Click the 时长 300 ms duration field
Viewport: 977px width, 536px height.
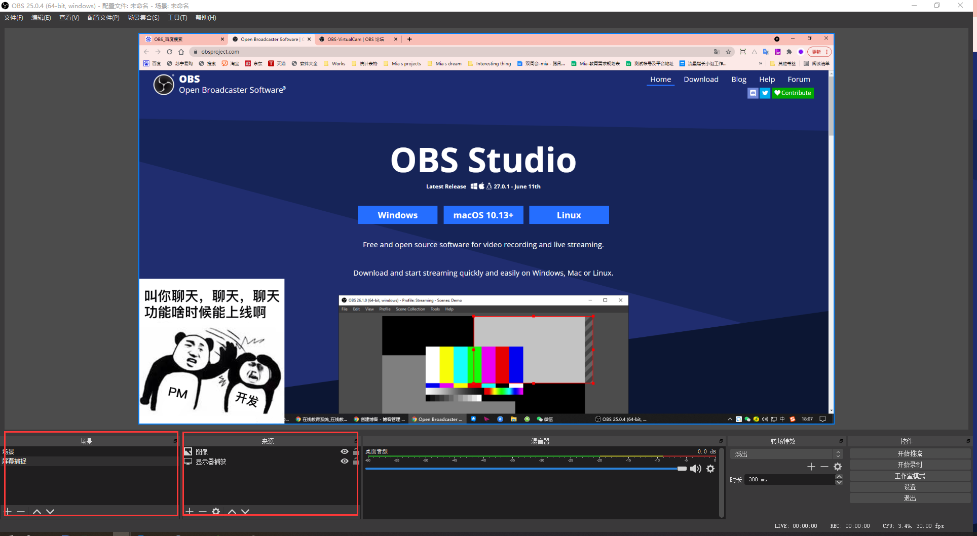click(790, 479)
